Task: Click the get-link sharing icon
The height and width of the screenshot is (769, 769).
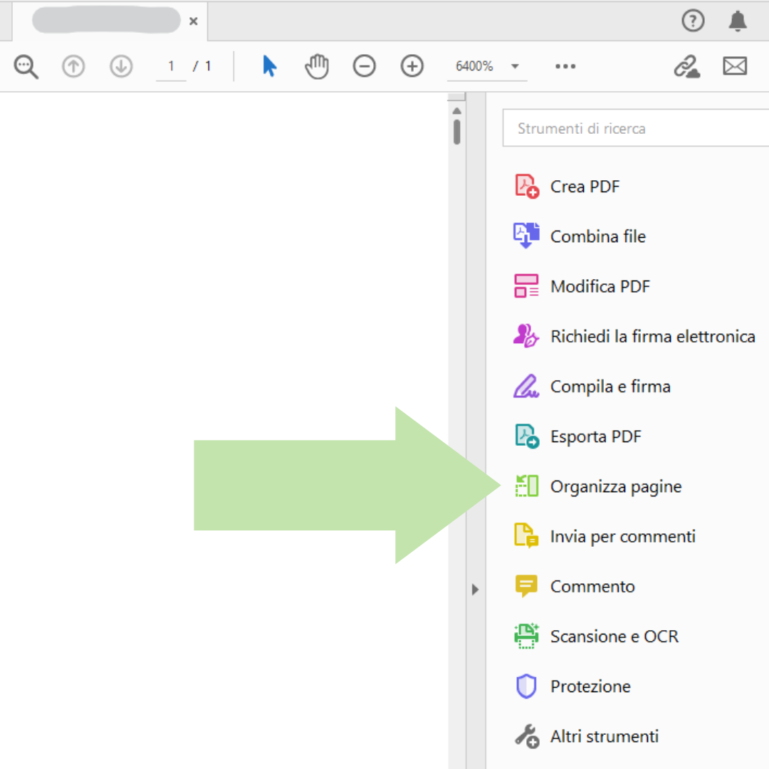Action: [687, 66]
